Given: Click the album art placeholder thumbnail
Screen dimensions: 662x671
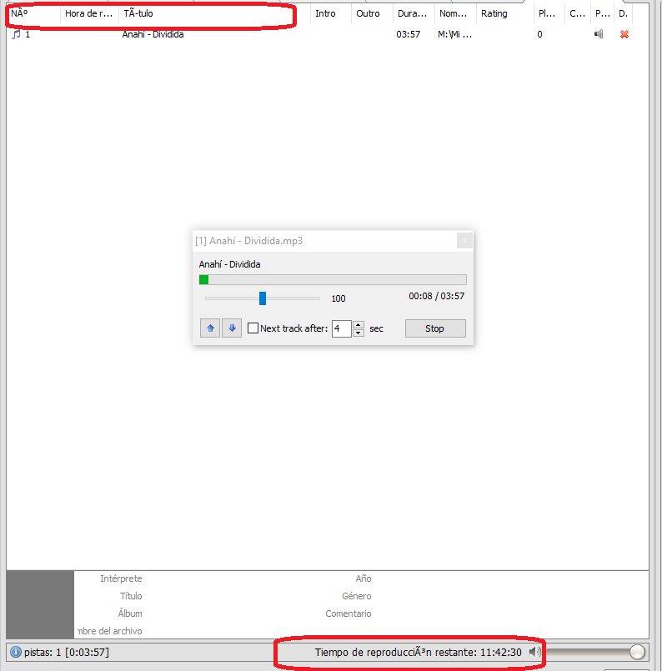Looking at the screenshot, I should (40, 604).
